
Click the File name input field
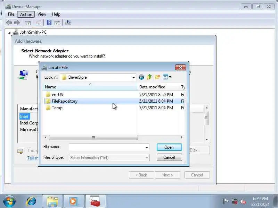point(107,147)
